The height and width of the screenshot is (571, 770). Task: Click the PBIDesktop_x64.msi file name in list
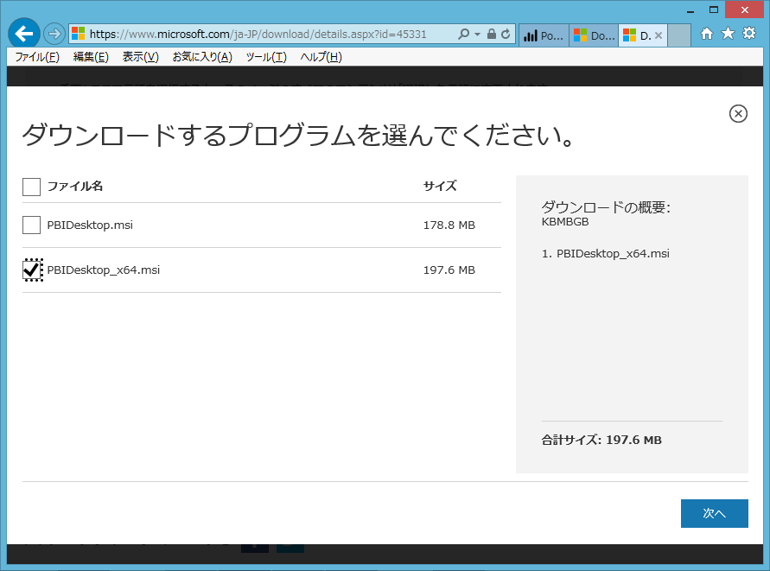[103, 270]
